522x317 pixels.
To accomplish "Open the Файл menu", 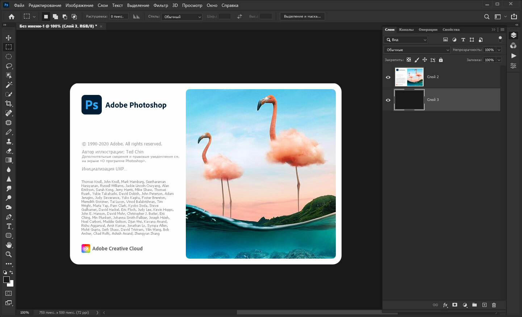I will point(19,5).
